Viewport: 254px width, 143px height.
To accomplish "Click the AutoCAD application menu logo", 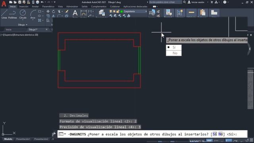I will [x=4, y=4].
